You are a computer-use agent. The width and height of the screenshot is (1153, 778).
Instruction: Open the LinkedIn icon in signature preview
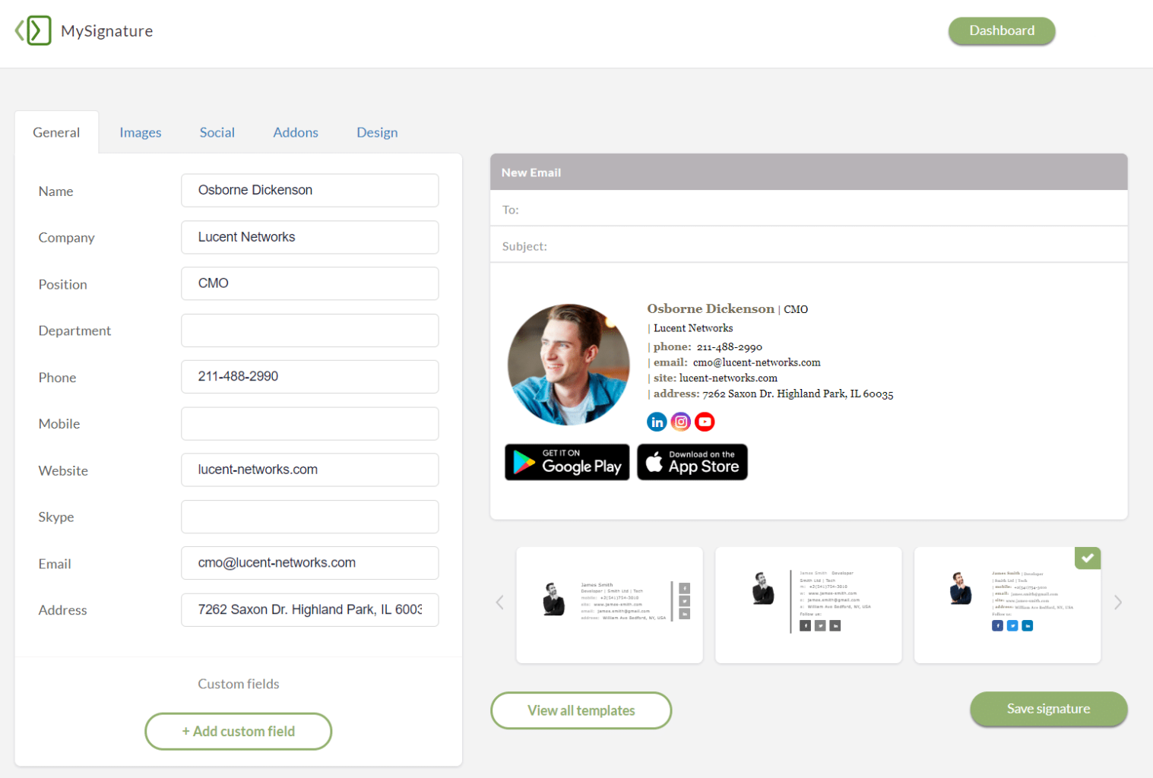657,422
